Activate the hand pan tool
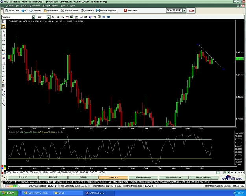 (x=4, y=26)
